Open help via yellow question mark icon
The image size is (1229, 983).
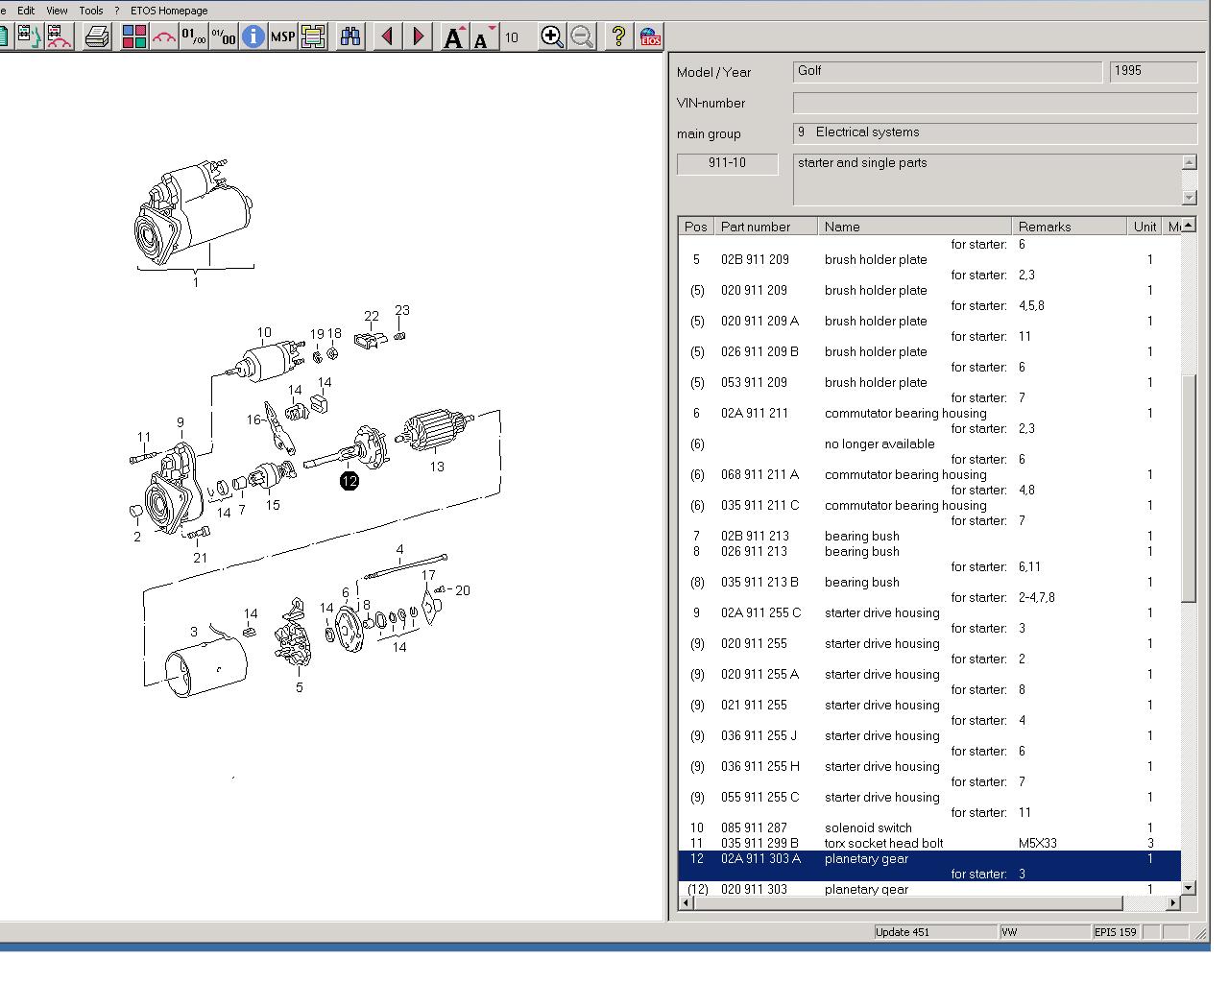pyautogui.click(x=618, y=36)
